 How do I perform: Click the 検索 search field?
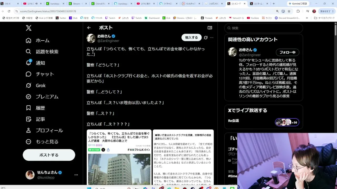[x=264, y=28]
